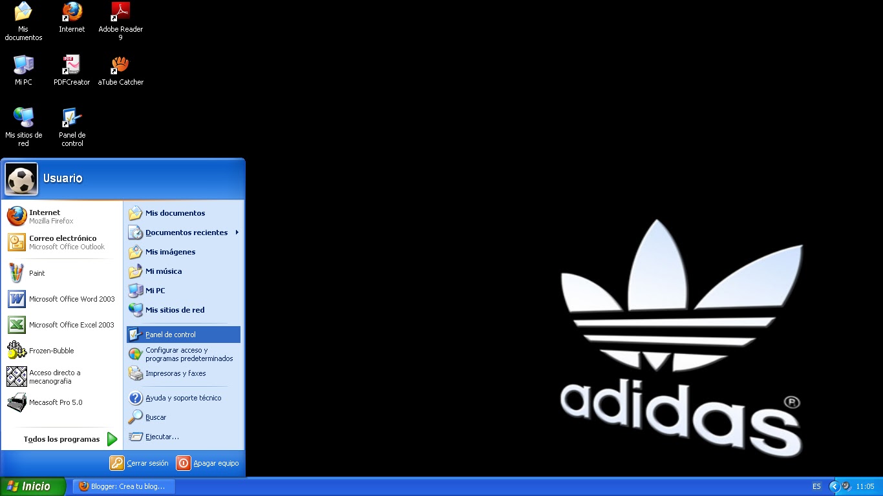Click the mecanografia shortcut icon

coord(17,377)
